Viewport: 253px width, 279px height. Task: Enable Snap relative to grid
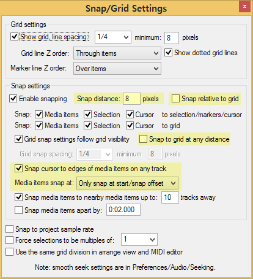click(x=175, y=99)
